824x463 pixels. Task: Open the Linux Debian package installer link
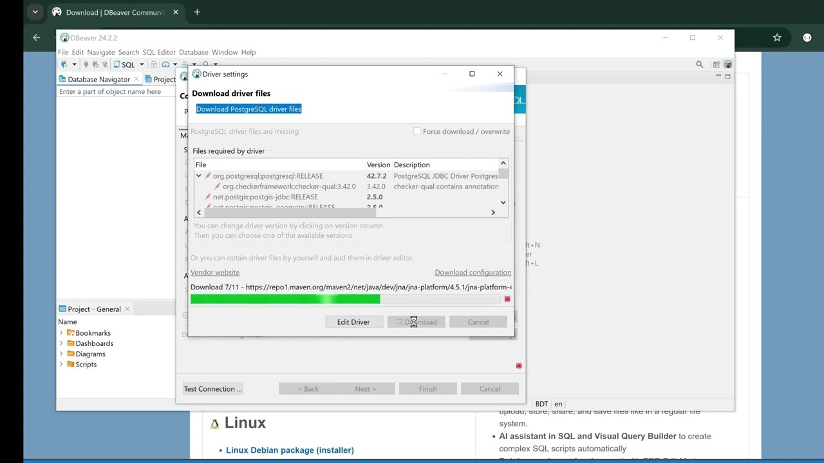point(290,450)
